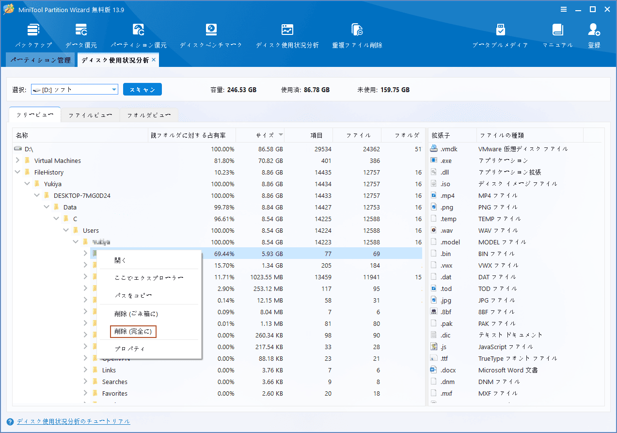
Task: Expand the Favorites folder
Action: click(86, 393)
